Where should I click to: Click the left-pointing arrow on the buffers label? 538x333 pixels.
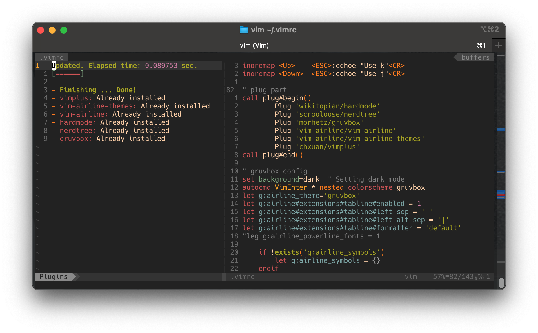455,57
